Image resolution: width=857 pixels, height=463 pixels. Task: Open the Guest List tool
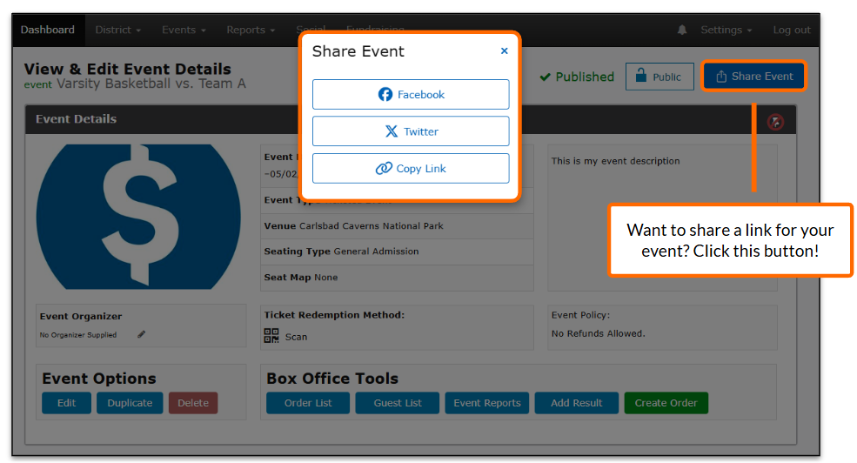398,403
